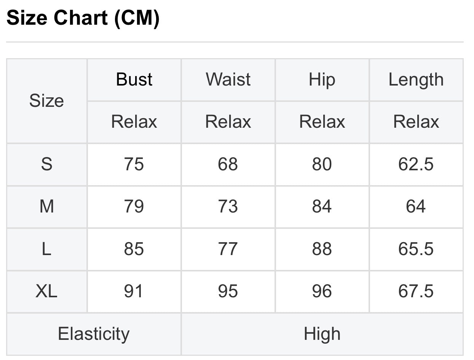Click the Elasticity row label
The image size is (474, 360).
point(94,334)
